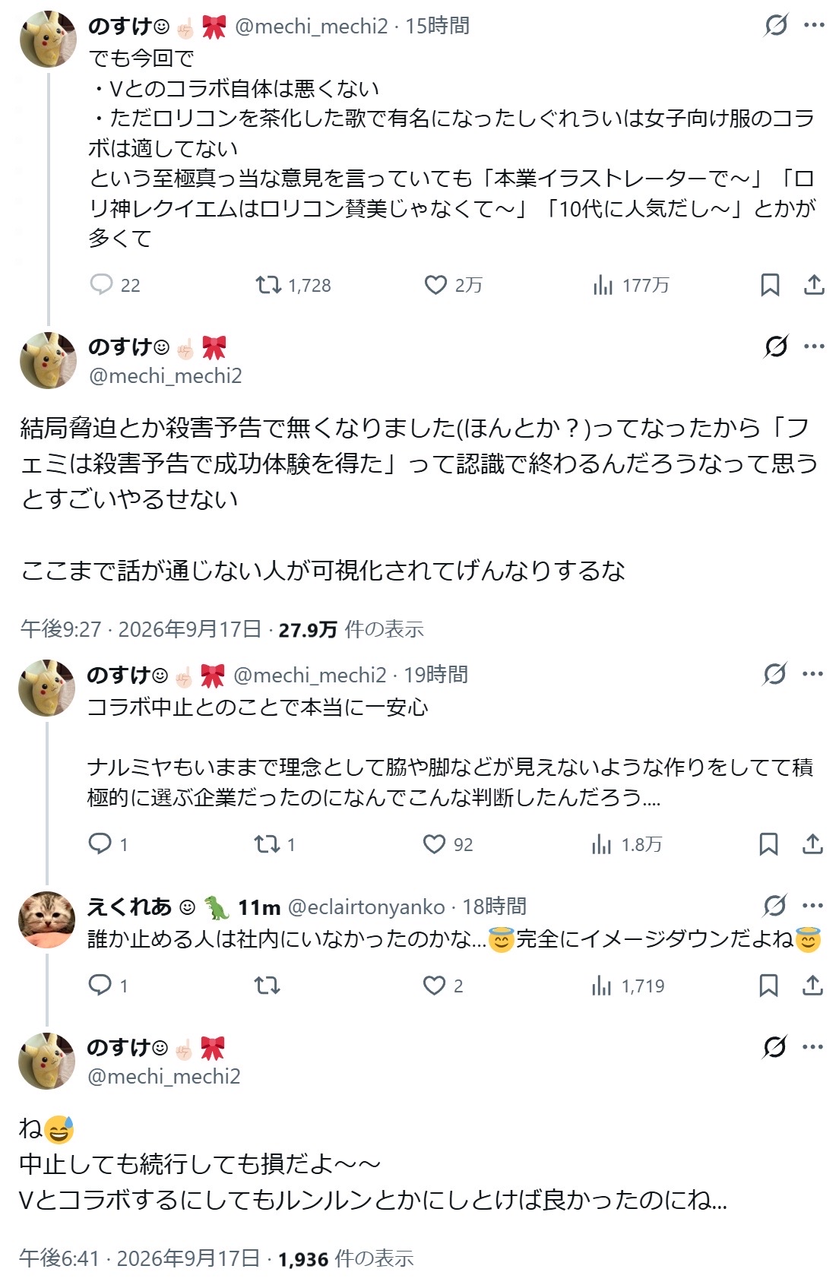
Task: Like the tweet with 2万 likes
Action: pyautogui.click(x=453, y=285)
